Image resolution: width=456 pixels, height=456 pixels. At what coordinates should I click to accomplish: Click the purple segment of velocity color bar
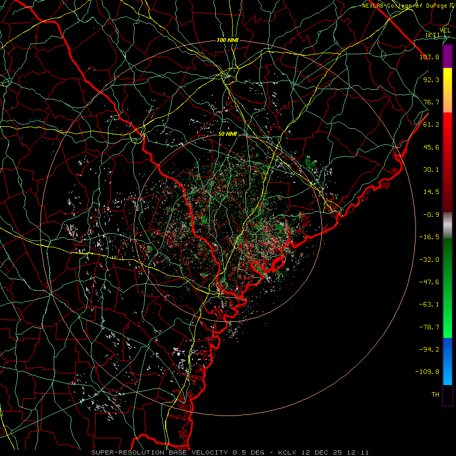[447, 56]
